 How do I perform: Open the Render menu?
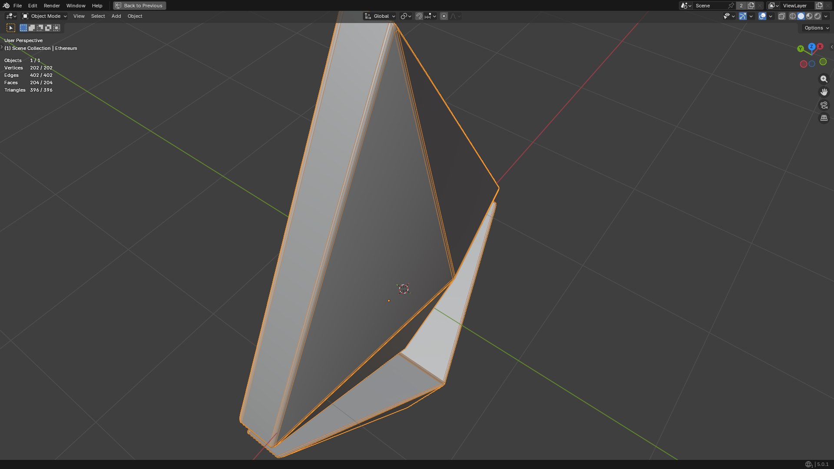coord(52,6)
